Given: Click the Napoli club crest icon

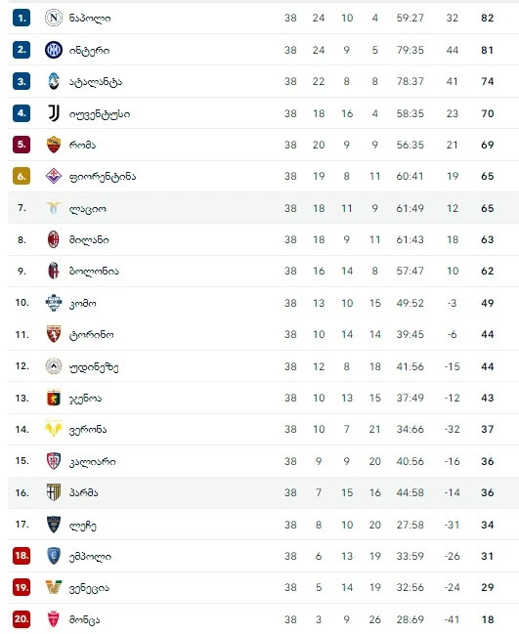Looking at the screenshot, I should click(54, 18).
